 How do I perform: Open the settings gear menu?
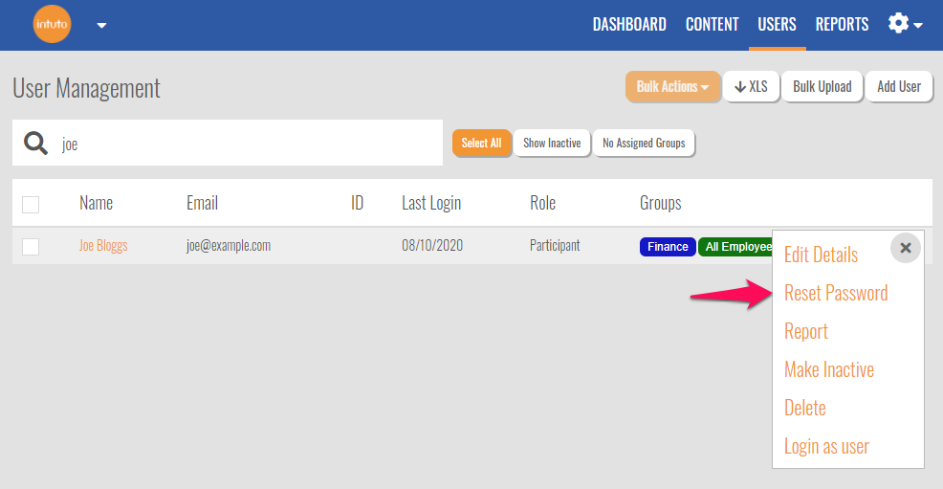point(904,24)
